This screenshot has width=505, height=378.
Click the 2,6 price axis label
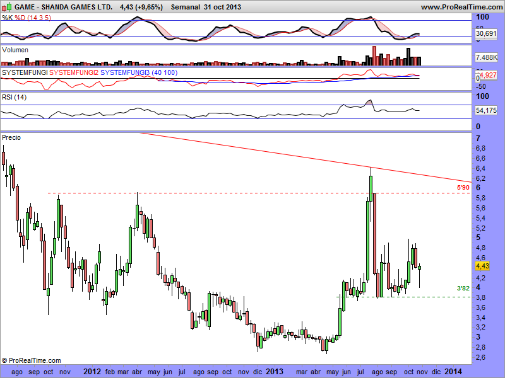pos(481,357)
